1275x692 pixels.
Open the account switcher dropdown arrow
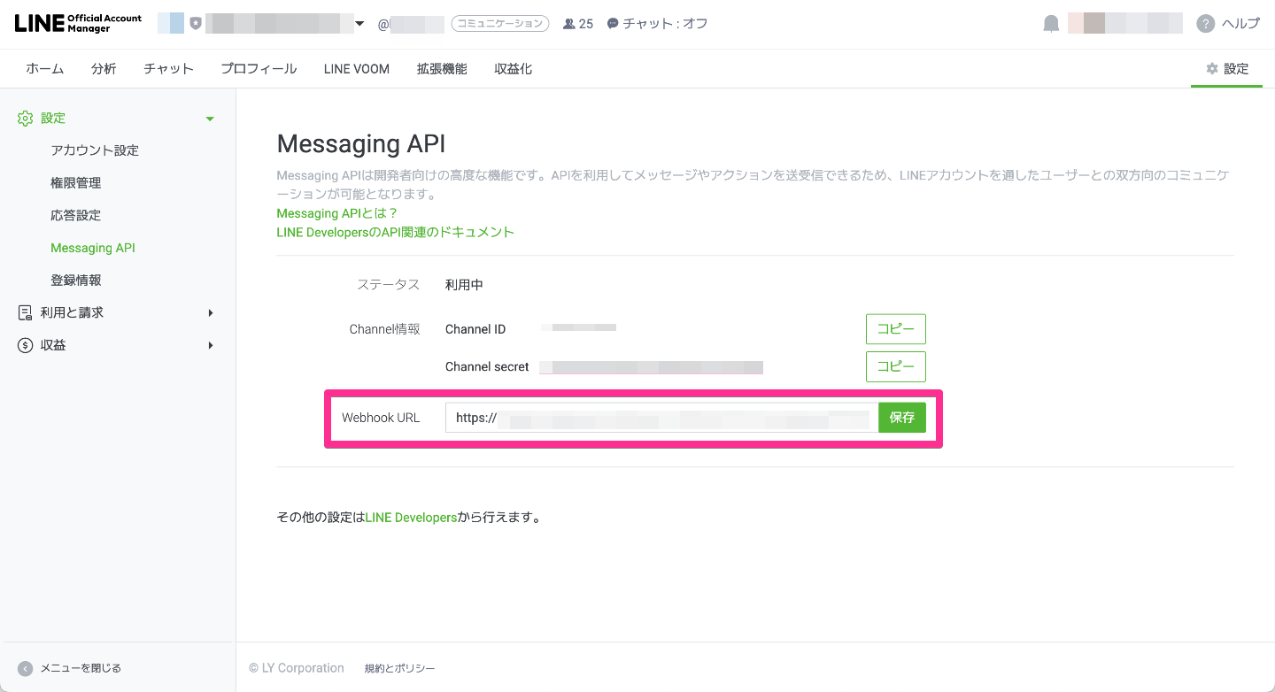tap(359, 24)
